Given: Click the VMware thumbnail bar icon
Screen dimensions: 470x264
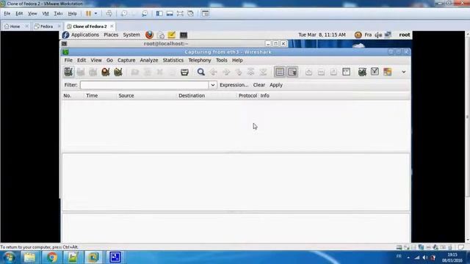Looking at the screenshot, I should [x=170, y=13].
